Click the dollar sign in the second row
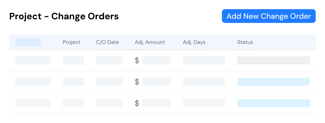 coord(137,82)
